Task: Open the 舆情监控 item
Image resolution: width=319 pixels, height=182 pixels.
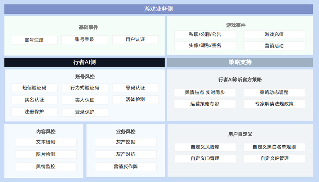Action: 46,166
